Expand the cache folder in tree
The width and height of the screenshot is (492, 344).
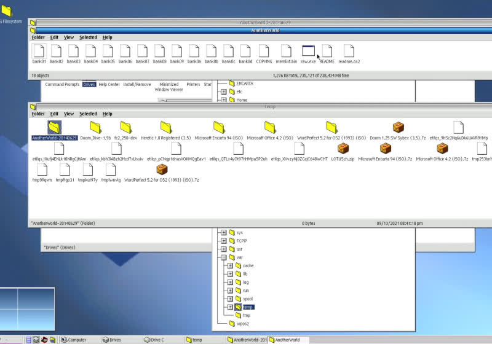[x=230, y=265]
